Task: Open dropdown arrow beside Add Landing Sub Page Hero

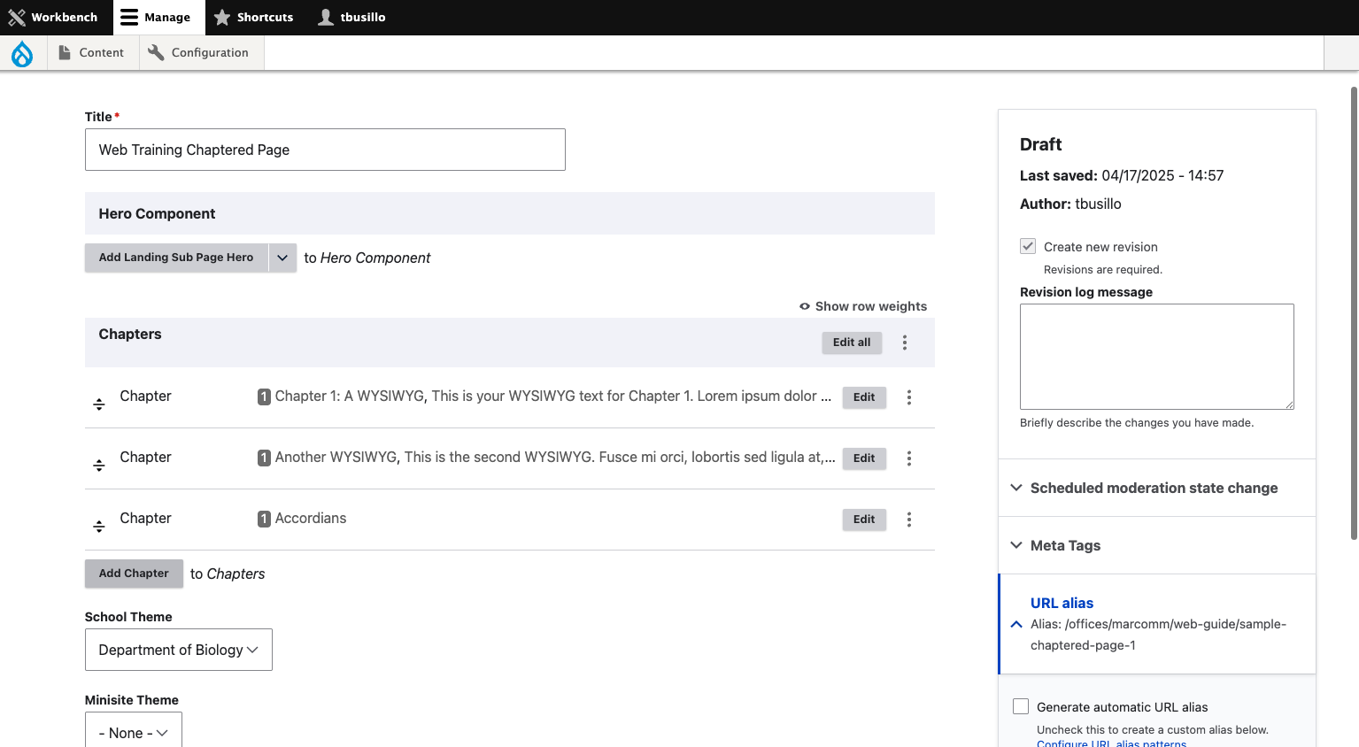Action: (282, 258)
